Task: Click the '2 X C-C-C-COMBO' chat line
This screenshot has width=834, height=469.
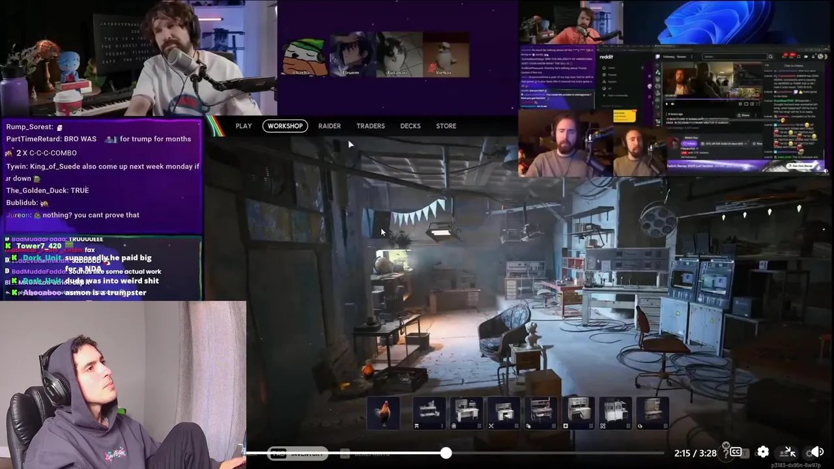Action: [41, 152]
